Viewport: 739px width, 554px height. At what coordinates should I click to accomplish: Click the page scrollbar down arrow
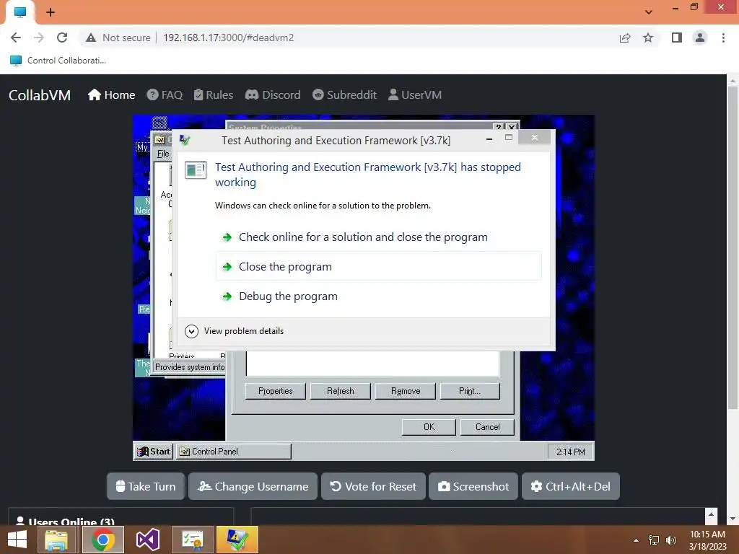(733, 519)
